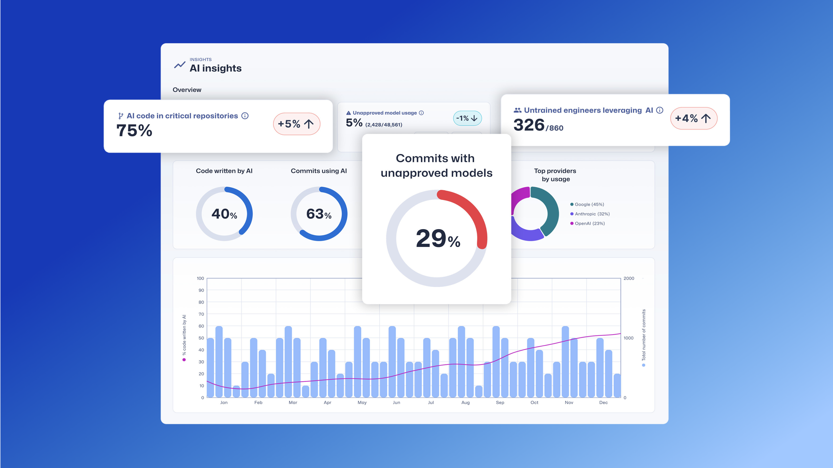
Task: Click the Code written by AI 40% gauge
Action: pos(224,213)
